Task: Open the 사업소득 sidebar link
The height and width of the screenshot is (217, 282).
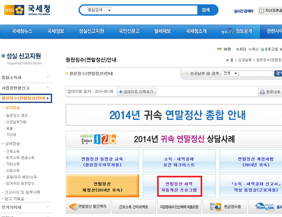Action: (13, 170)
